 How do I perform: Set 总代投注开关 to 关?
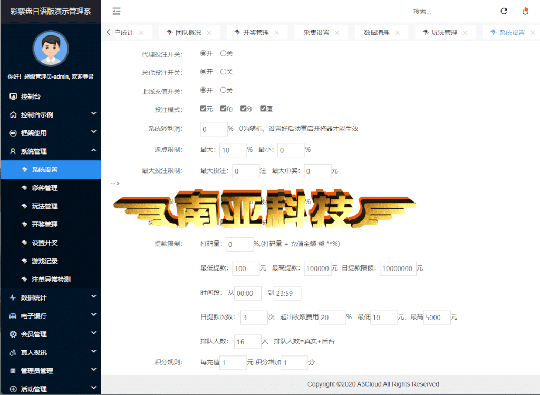click(223, 72)
